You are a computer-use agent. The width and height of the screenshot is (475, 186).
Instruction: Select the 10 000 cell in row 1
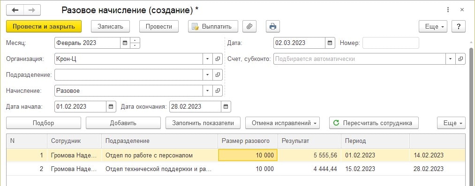click(248, 156)
